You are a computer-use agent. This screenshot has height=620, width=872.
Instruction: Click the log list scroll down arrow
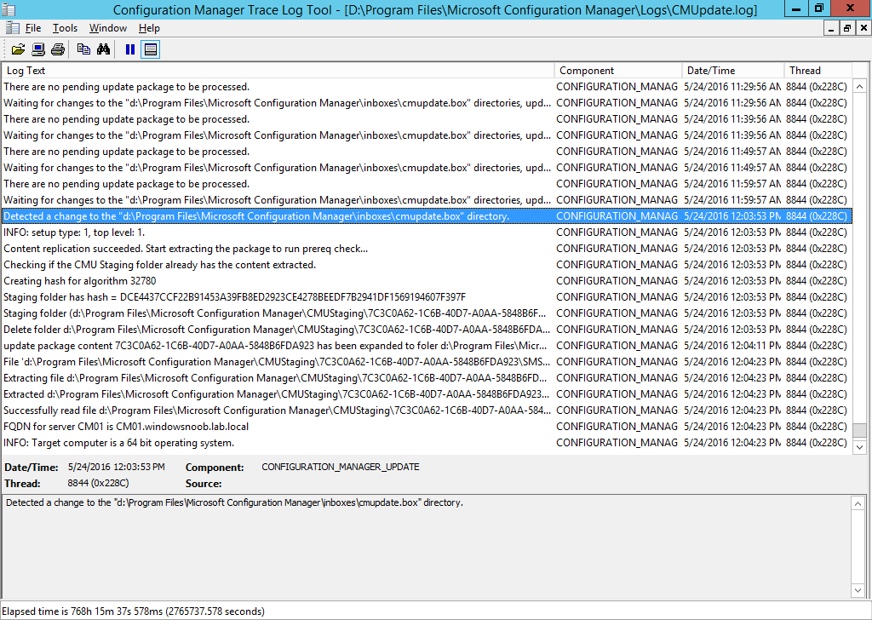859,447
